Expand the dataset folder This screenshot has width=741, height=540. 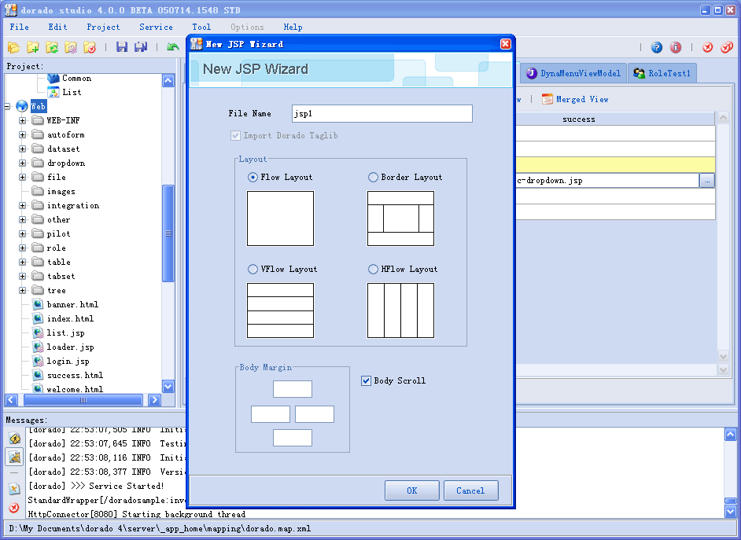22,149
